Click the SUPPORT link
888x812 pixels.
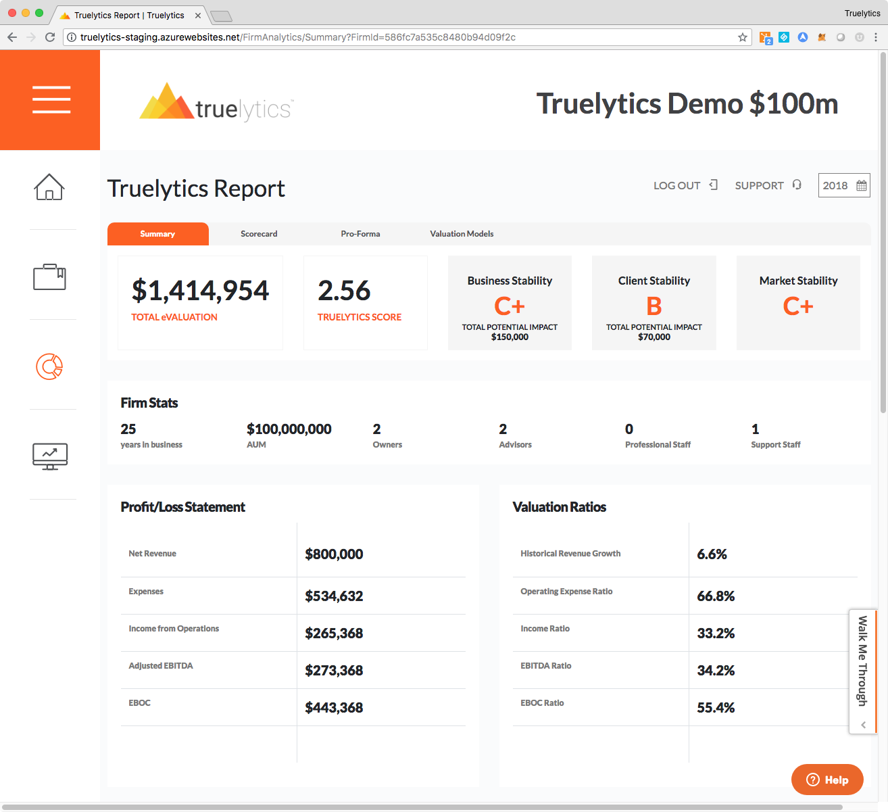click(768, 185)
